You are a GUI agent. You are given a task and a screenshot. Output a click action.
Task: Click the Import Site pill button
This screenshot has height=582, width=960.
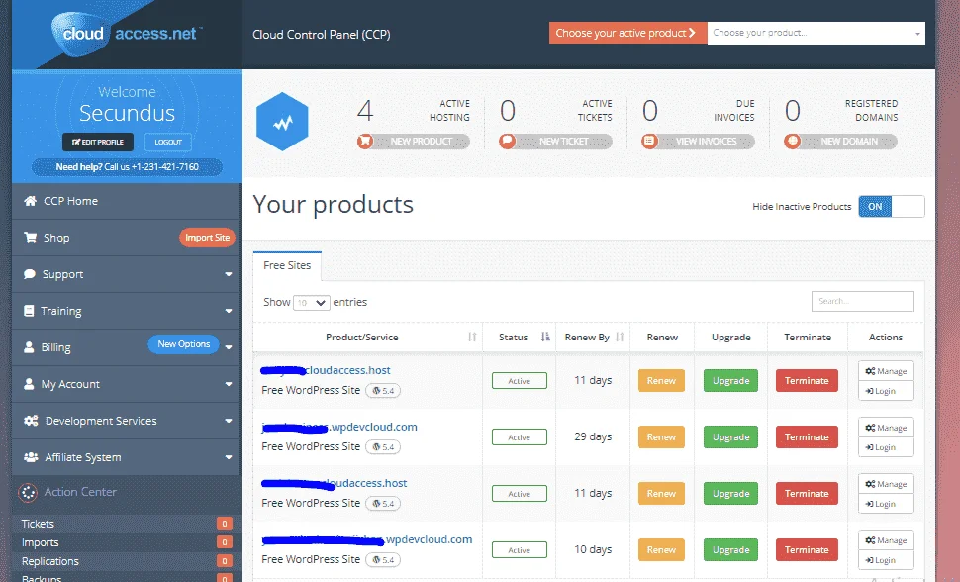208,238
